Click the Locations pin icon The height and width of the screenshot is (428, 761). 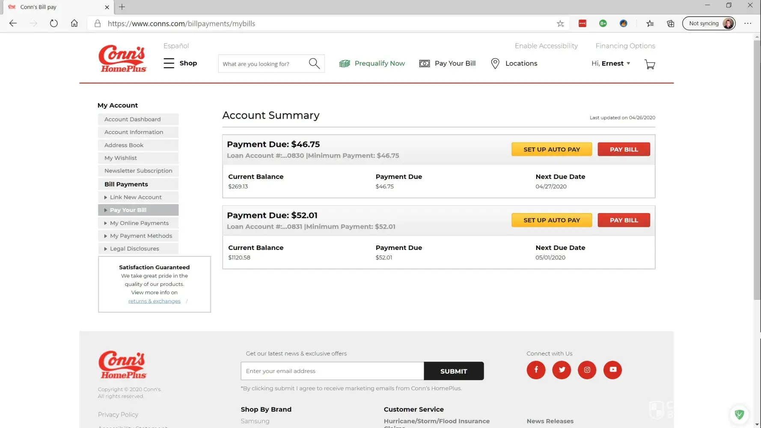pos(495,63)
